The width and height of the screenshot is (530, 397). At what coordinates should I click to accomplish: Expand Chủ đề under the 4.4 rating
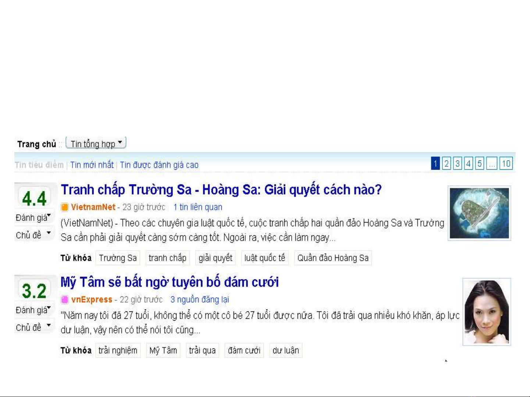pyautogui.click(x=33, y=235)
